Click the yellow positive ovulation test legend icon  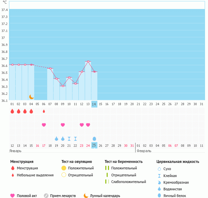[64, 168]
